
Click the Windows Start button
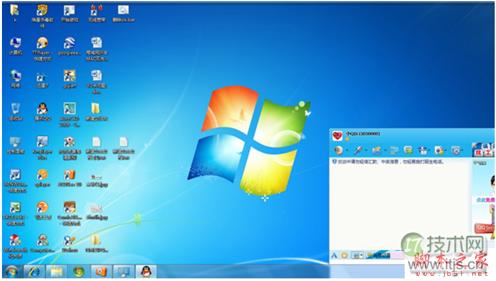point(11,271)
